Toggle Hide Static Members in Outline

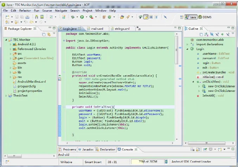217,34
